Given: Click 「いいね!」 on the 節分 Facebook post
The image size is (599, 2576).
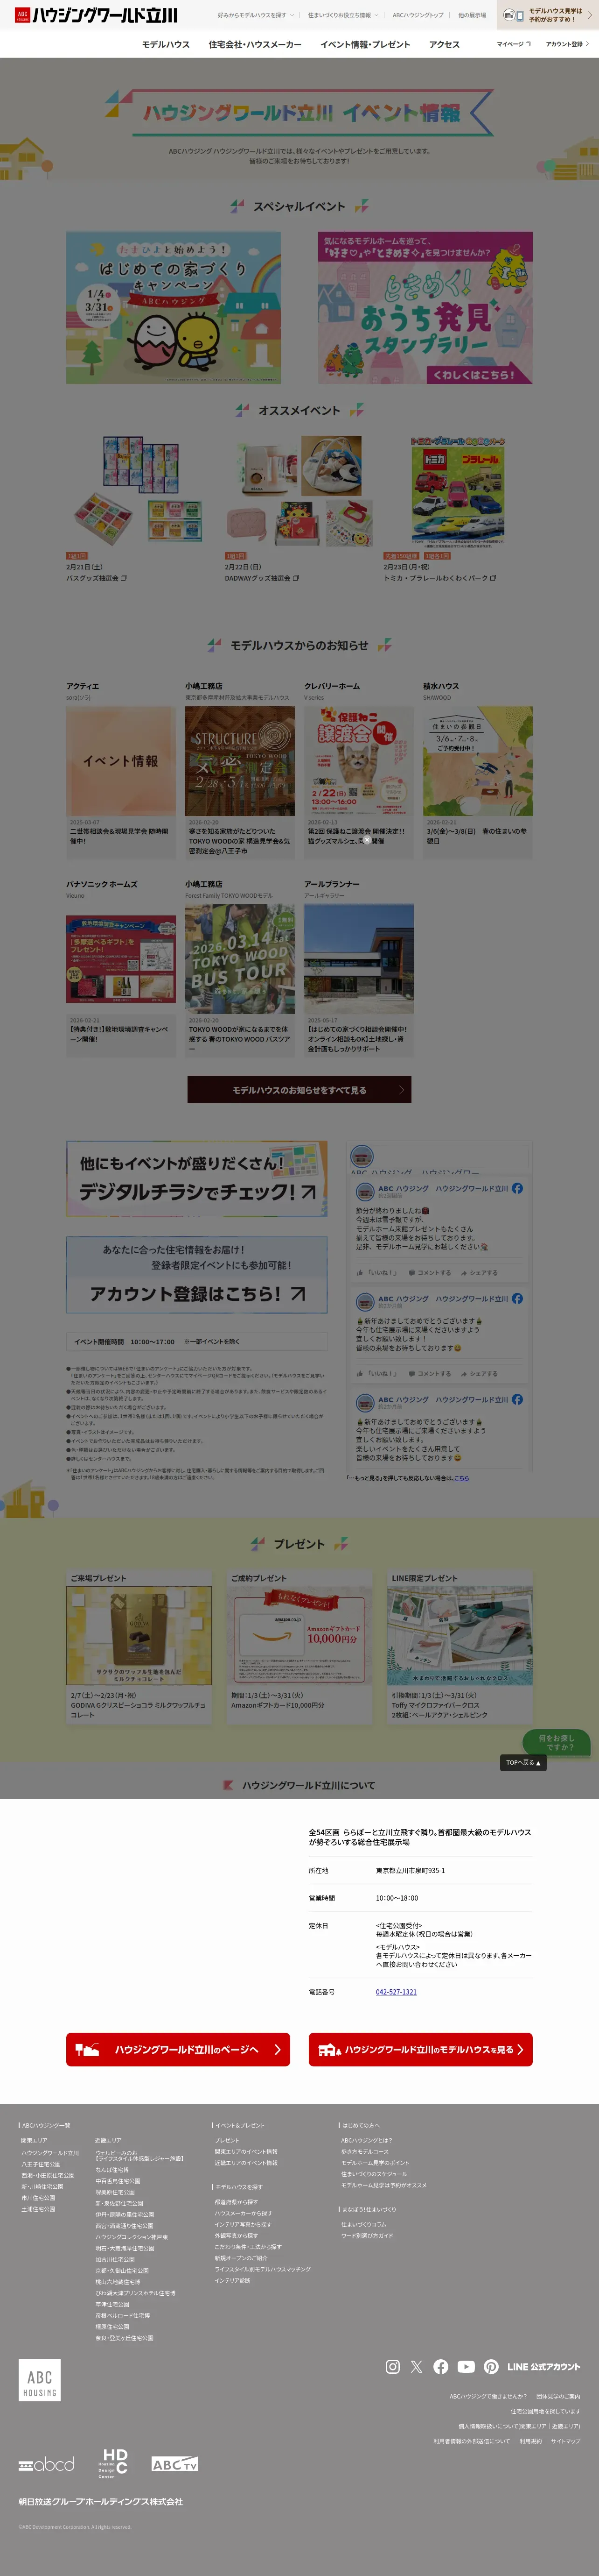Looking at the screenshot, I should point(376,1273).
